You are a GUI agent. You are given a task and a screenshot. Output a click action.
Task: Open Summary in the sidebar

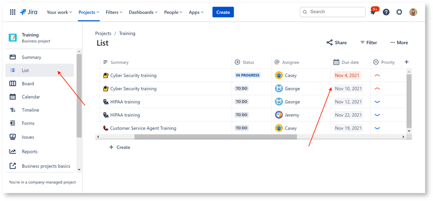[x=39, y=57]
